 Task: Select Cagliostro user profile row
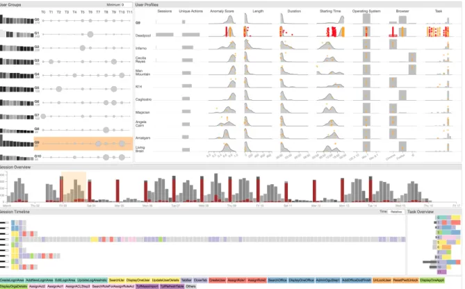pyautogui.click(x=294, y=95)
